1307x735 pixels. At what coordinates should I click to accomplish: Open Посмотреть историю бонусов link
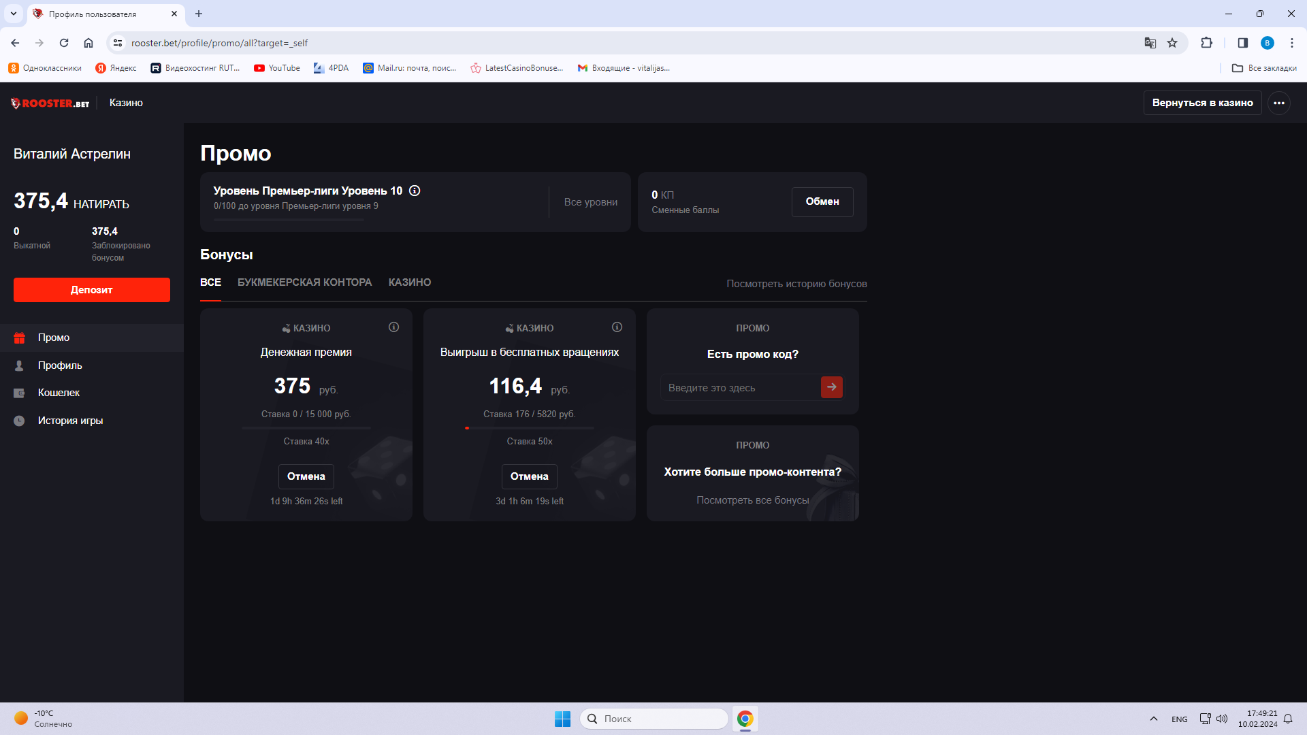pos(796,284)
